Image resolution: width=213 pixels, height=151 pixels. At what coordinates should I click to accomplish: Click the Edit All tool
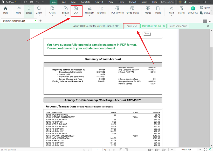(x=65, y=10)
